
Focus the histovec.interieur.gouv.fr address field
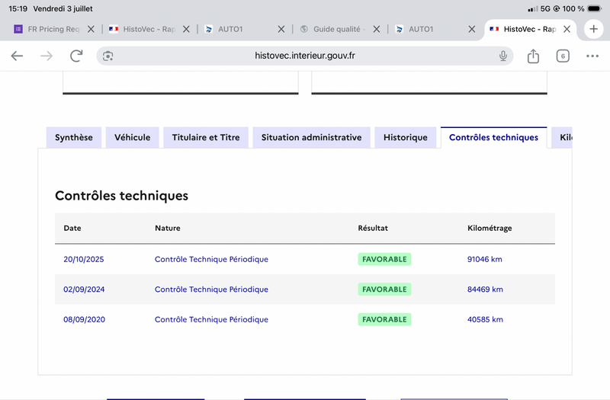[x=304, y=56]
